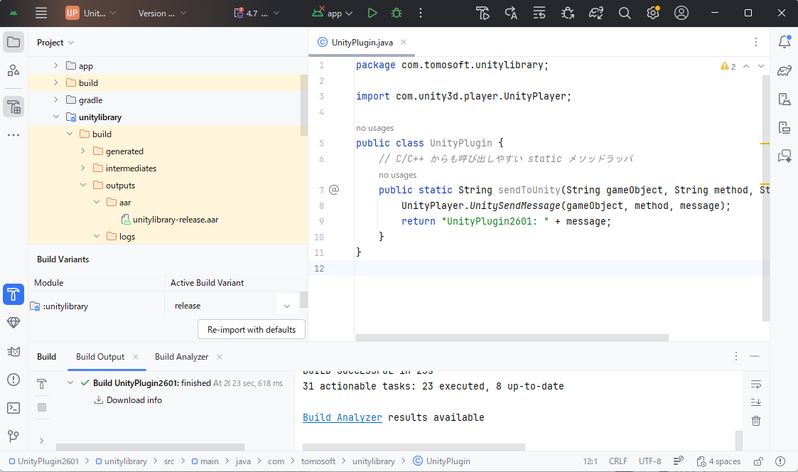Viewport: 798px width, 472px height.
Task: Click the Debug app bug icon
Action: 397,13
